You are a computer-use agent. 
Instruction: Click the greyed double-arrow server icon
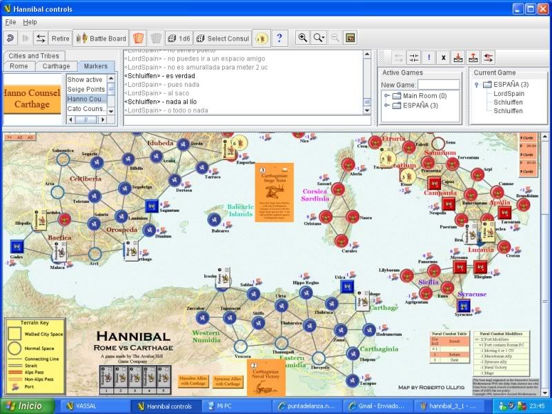click(399, 58)
